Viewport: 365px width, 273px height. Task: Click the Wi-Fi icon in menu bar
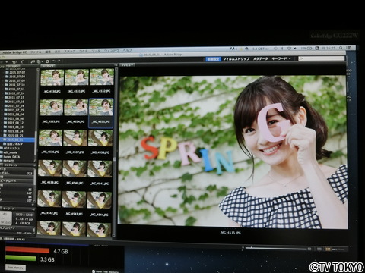[289, 48]
